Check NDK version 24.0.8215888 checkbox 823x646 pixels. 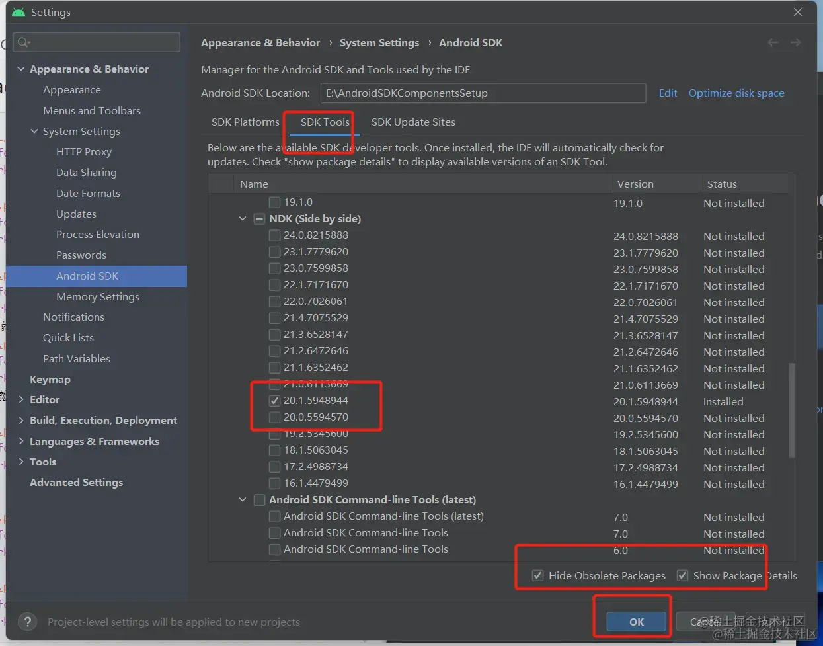(x=274, y=235)
